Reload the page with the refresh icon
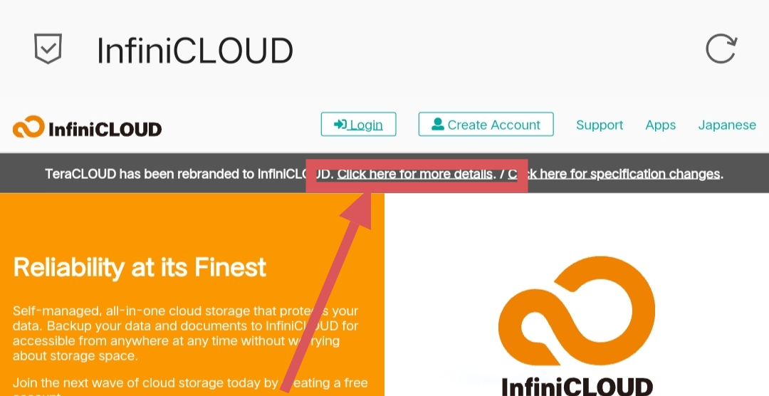The height and width of the screenshot is (396, 769). (x=721, y=49)
